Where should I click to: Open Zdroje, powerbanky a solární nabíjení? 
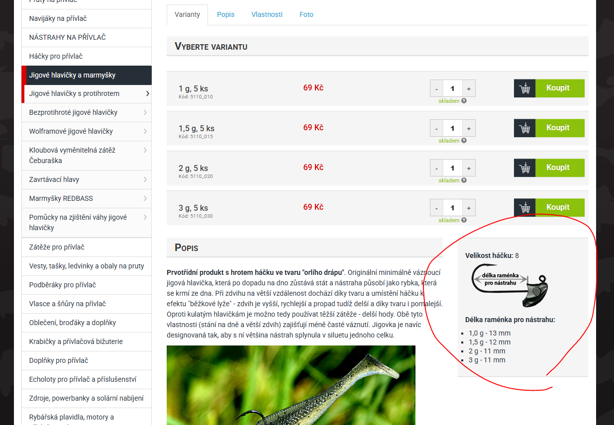point(87,398)
